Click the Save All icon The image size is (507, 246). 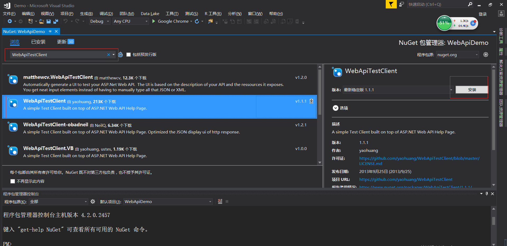tap(56, 21)
